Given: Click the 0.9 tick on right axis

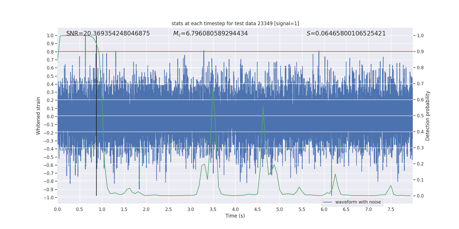Looking at the screenshot, I should (420, 52).
